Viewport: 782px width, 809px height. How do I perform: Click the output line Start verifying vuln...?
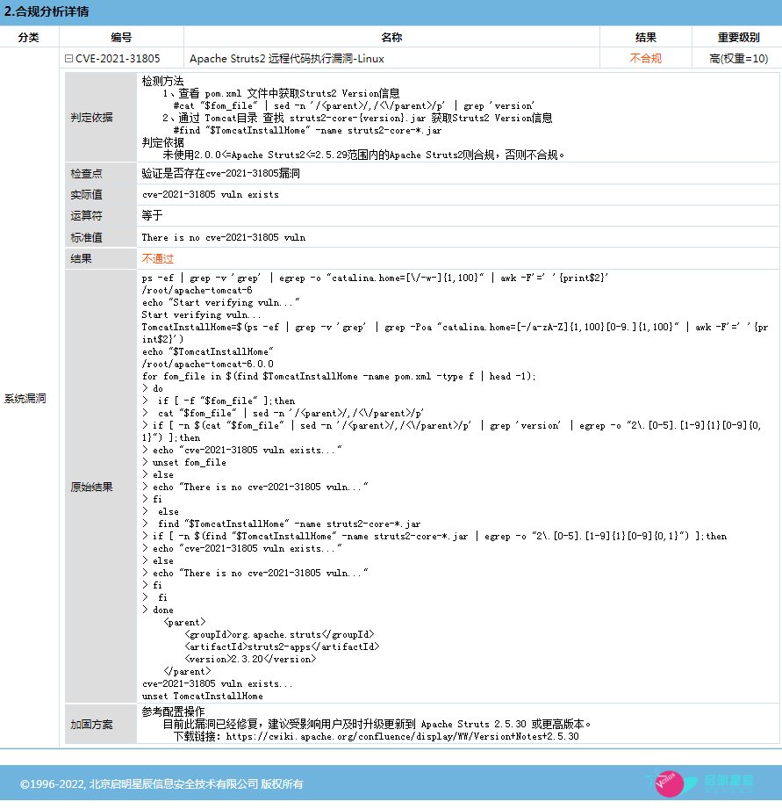pos(202,314)
